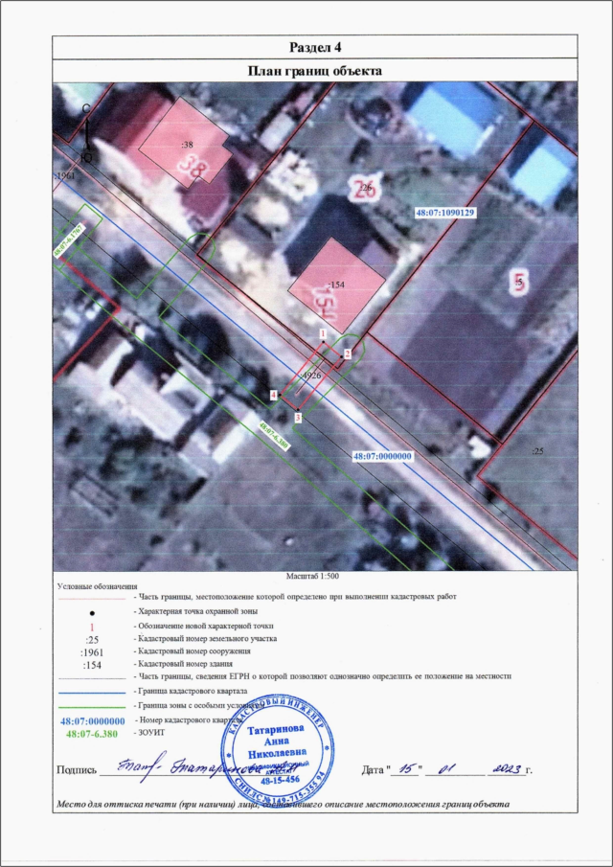Click boundary point marker 3
This screenshot has height=867, width=613.
coord(298,418)
